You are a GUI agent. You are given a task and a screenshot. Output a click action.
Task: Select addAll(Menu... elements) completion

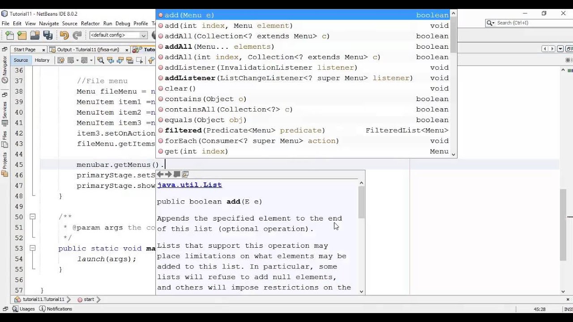(x=303, y=47)
